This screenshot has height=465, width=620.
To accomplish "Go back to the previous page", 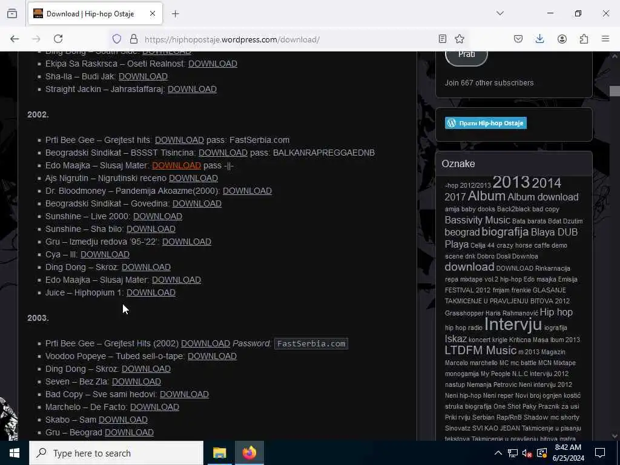I will pos(15,39).
